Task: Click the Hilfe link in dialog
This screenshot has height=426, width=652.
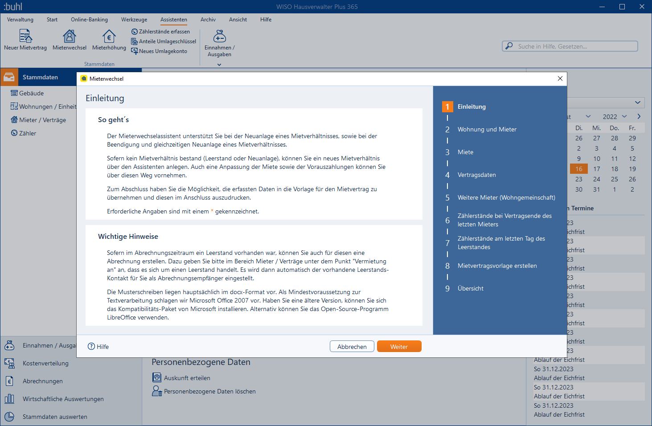Action: (x=98, y=347)
